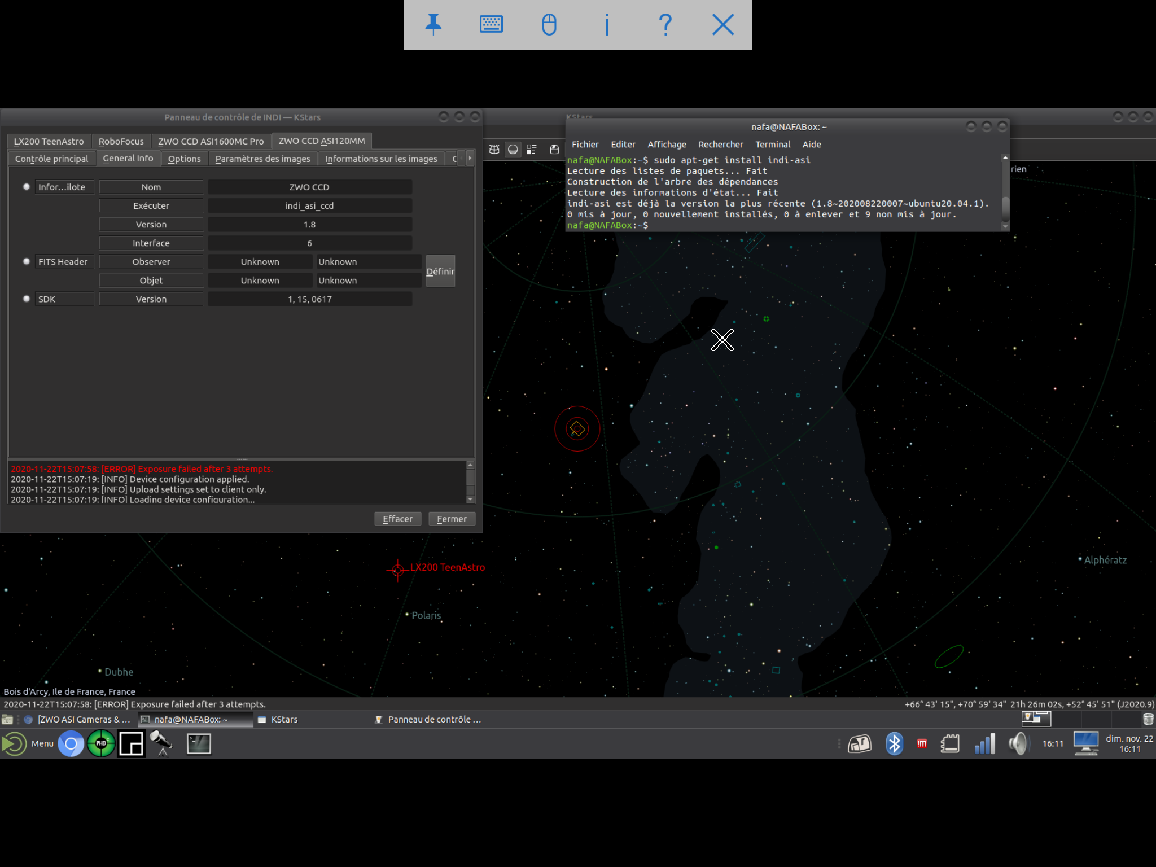
Task: Click the mouse mode icon
Action: [x=549, y=24]
